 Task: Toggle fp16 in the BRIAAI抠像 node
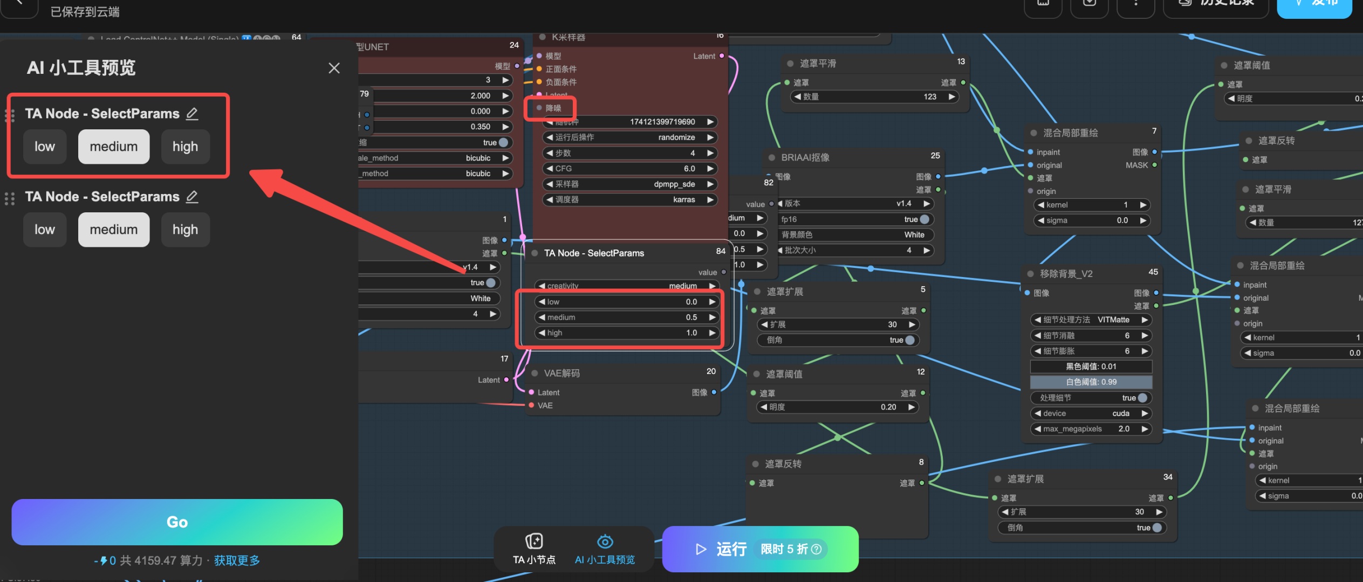924,219
